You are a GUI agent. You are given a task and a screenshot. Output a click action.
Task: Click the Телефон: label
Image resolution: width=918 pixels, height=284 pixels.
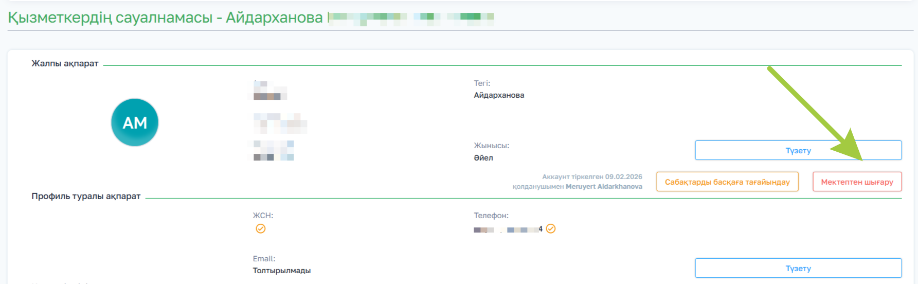coord(491,216)
